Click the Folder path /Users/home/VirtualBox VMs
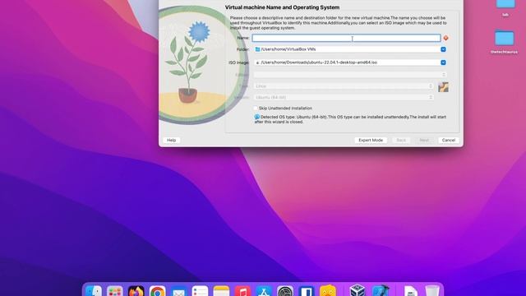The width and height of the screenshot is (526, 296). click(288, 49)
